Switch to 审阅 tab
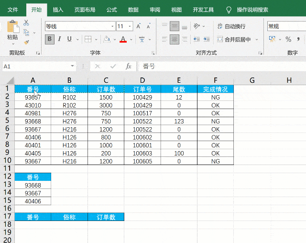The width and height of the screenshot is (306, 243). tap(155, 10)
